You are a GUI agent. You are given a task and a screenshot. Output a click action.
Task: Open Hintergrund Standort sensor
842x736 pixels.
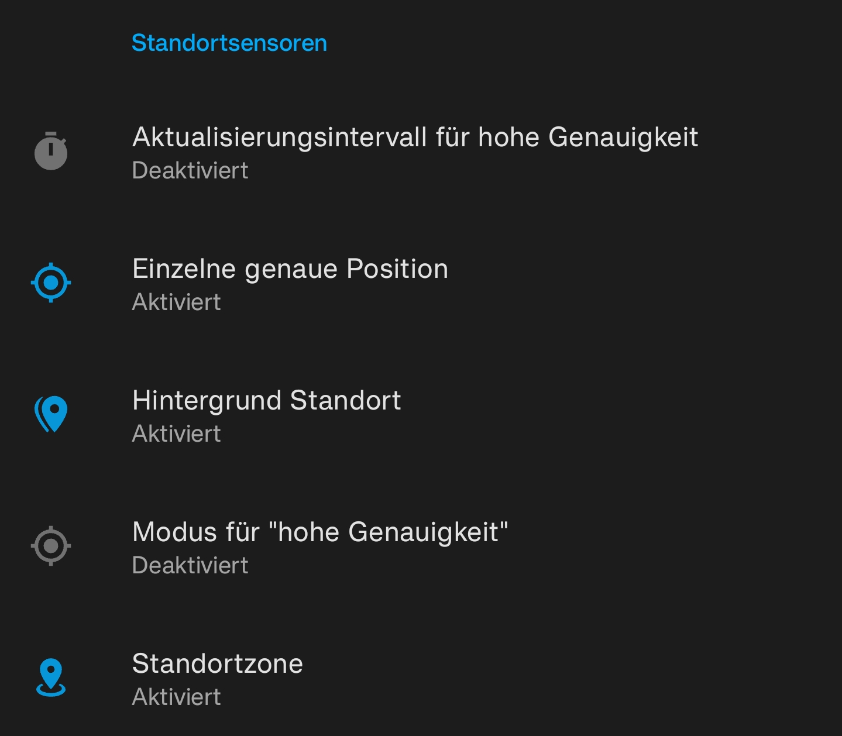click(421, 415)
